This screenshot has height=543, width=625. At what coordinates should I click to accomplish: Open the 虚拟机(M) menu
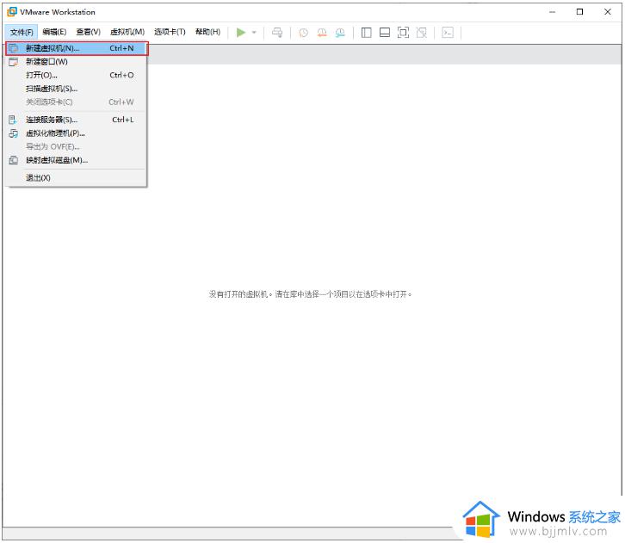coord(127,32)
